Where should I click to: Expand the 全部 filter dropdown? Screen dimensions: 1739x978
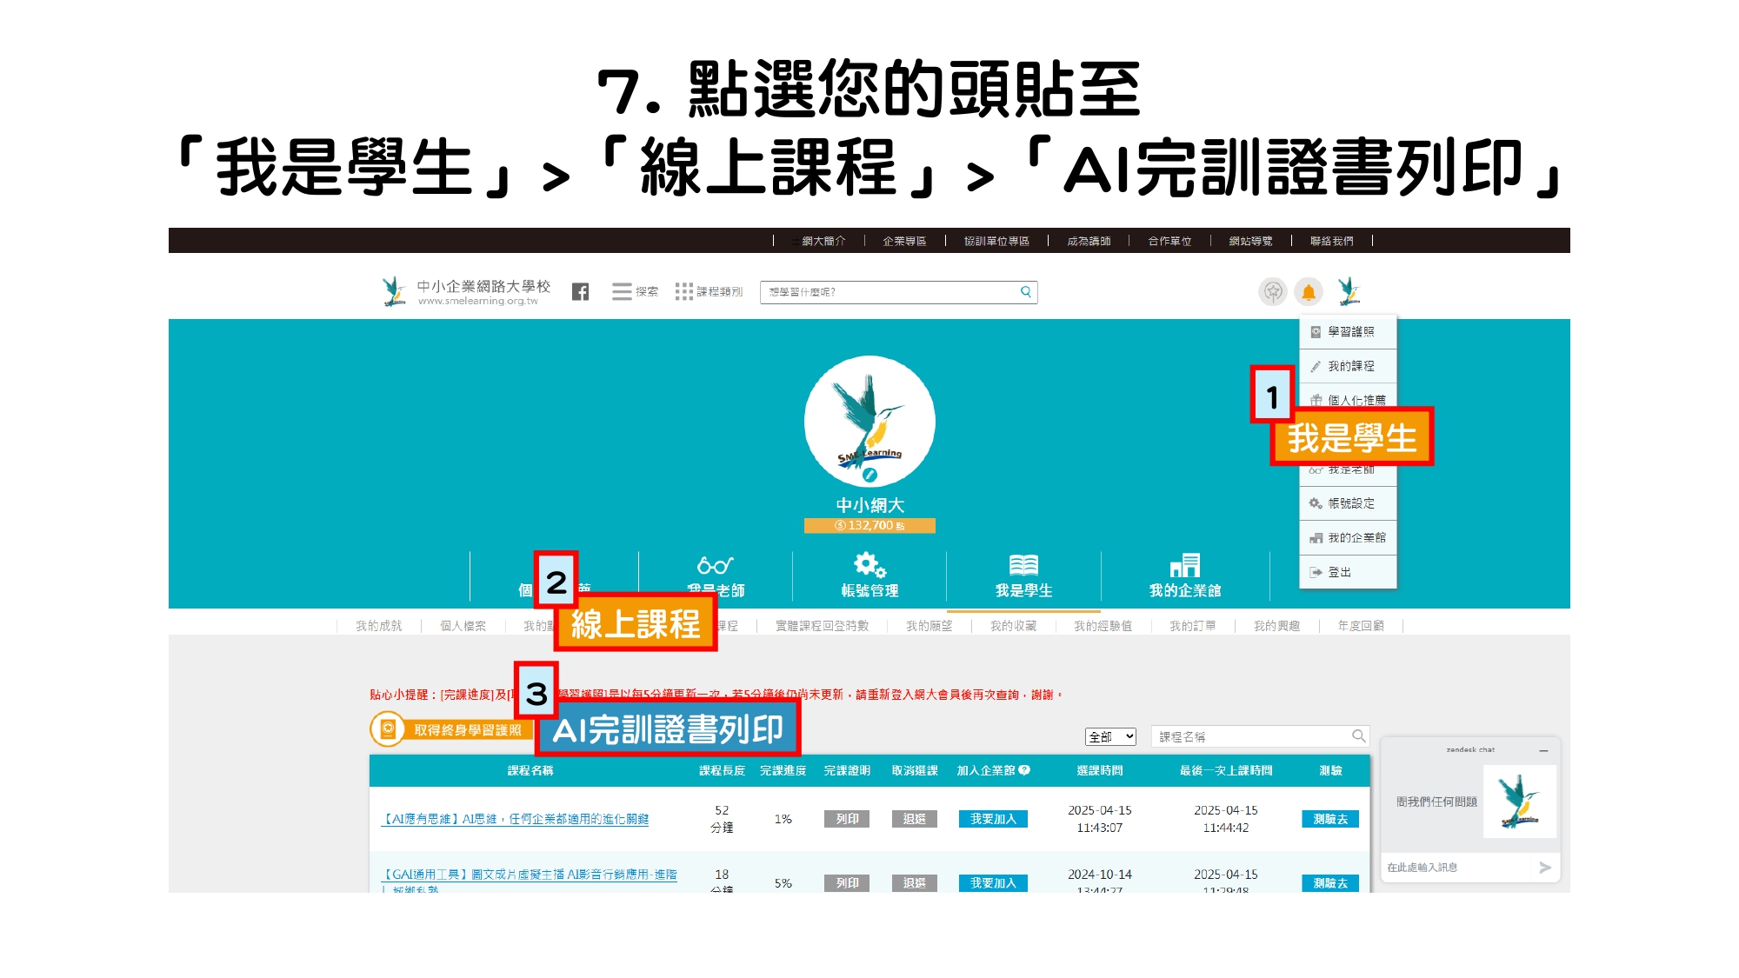[1110, 736]
